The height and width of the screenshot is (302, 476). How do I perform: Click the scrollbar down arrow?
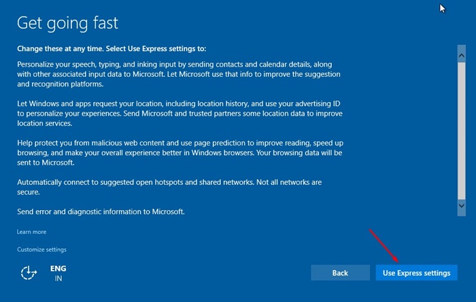click(x=462, y=205)
